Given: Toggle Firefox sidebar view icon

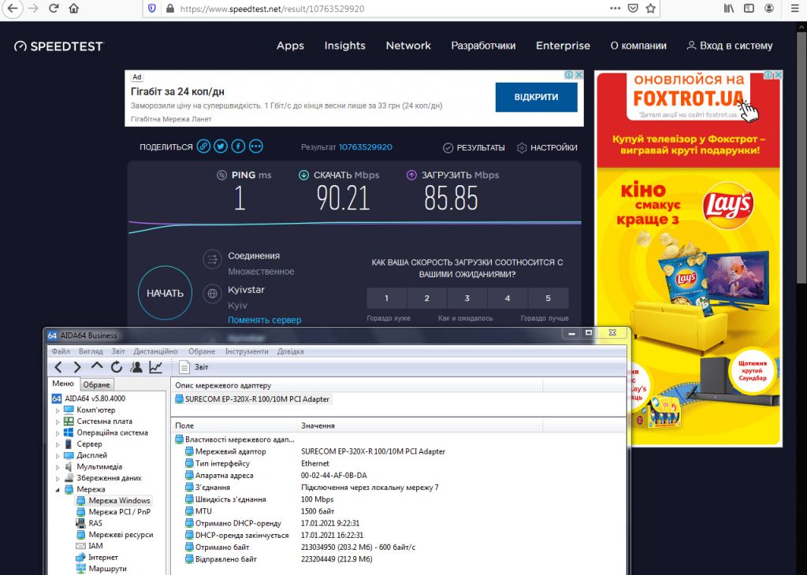Looking at the screenshot, I should [x=749, y=9].
